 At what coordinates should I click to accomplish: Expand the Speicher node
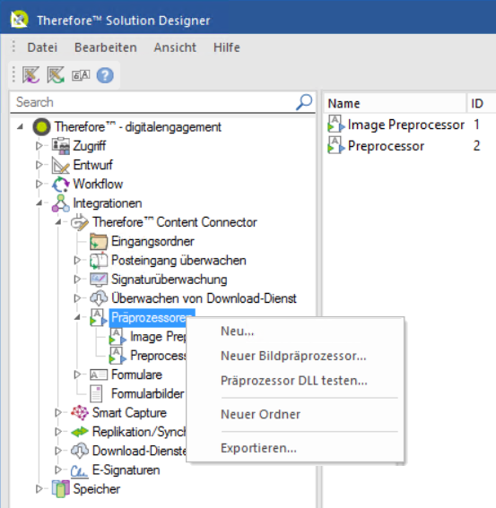39,489
